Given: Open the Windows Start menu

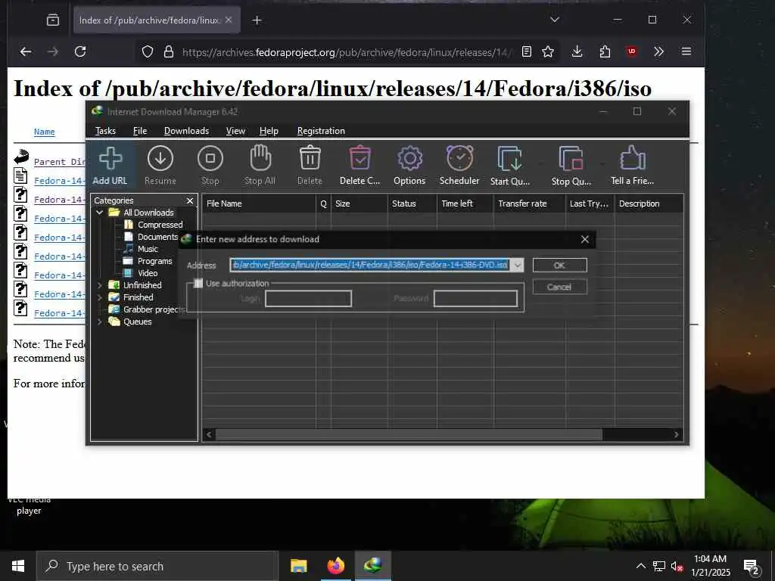Looking at the screenshot, I should click(18, 566).
